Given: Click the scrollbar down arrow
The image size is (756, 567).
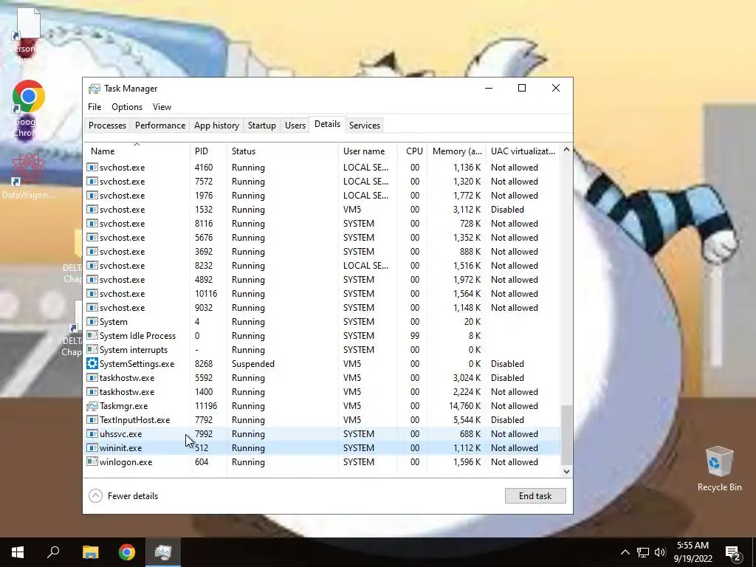Looking at the screenshot, I should click(x=566, y=472).
